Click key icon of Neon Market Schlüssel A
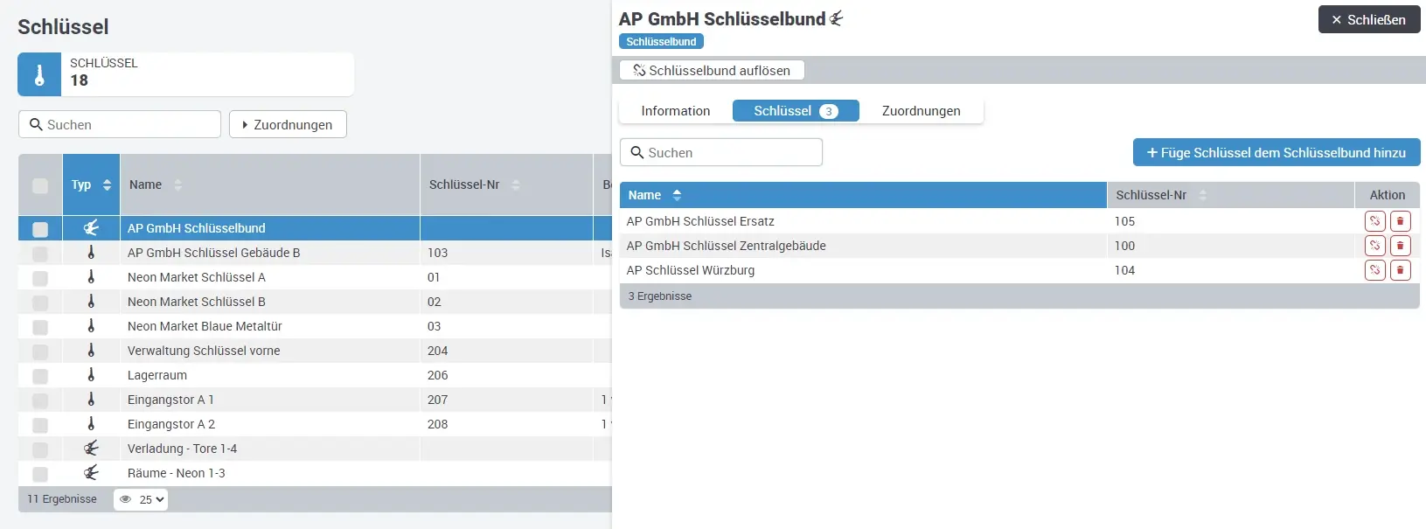 (91, 277)
